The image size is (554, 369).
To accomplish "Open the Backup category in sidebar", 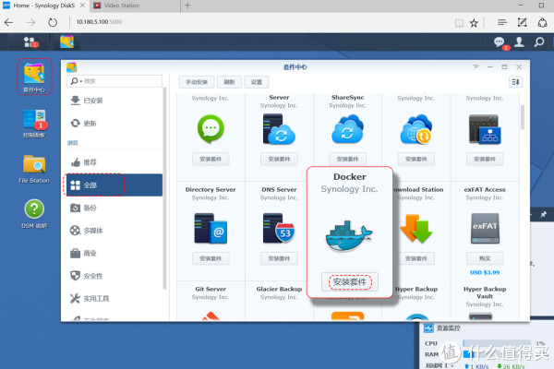I will coord(114,208).
